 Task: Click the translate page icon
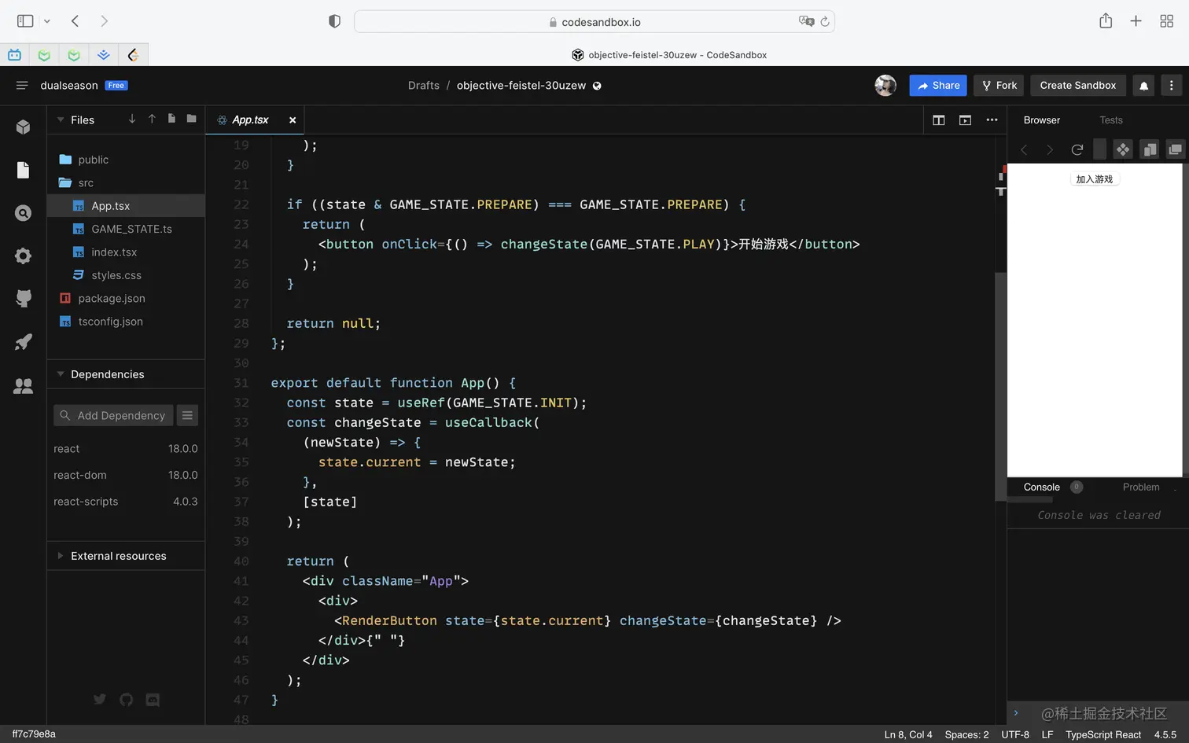[x=806, y=21]
